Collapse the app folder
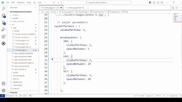This screenshot has height=102, width=182. (x=15, y=28)
